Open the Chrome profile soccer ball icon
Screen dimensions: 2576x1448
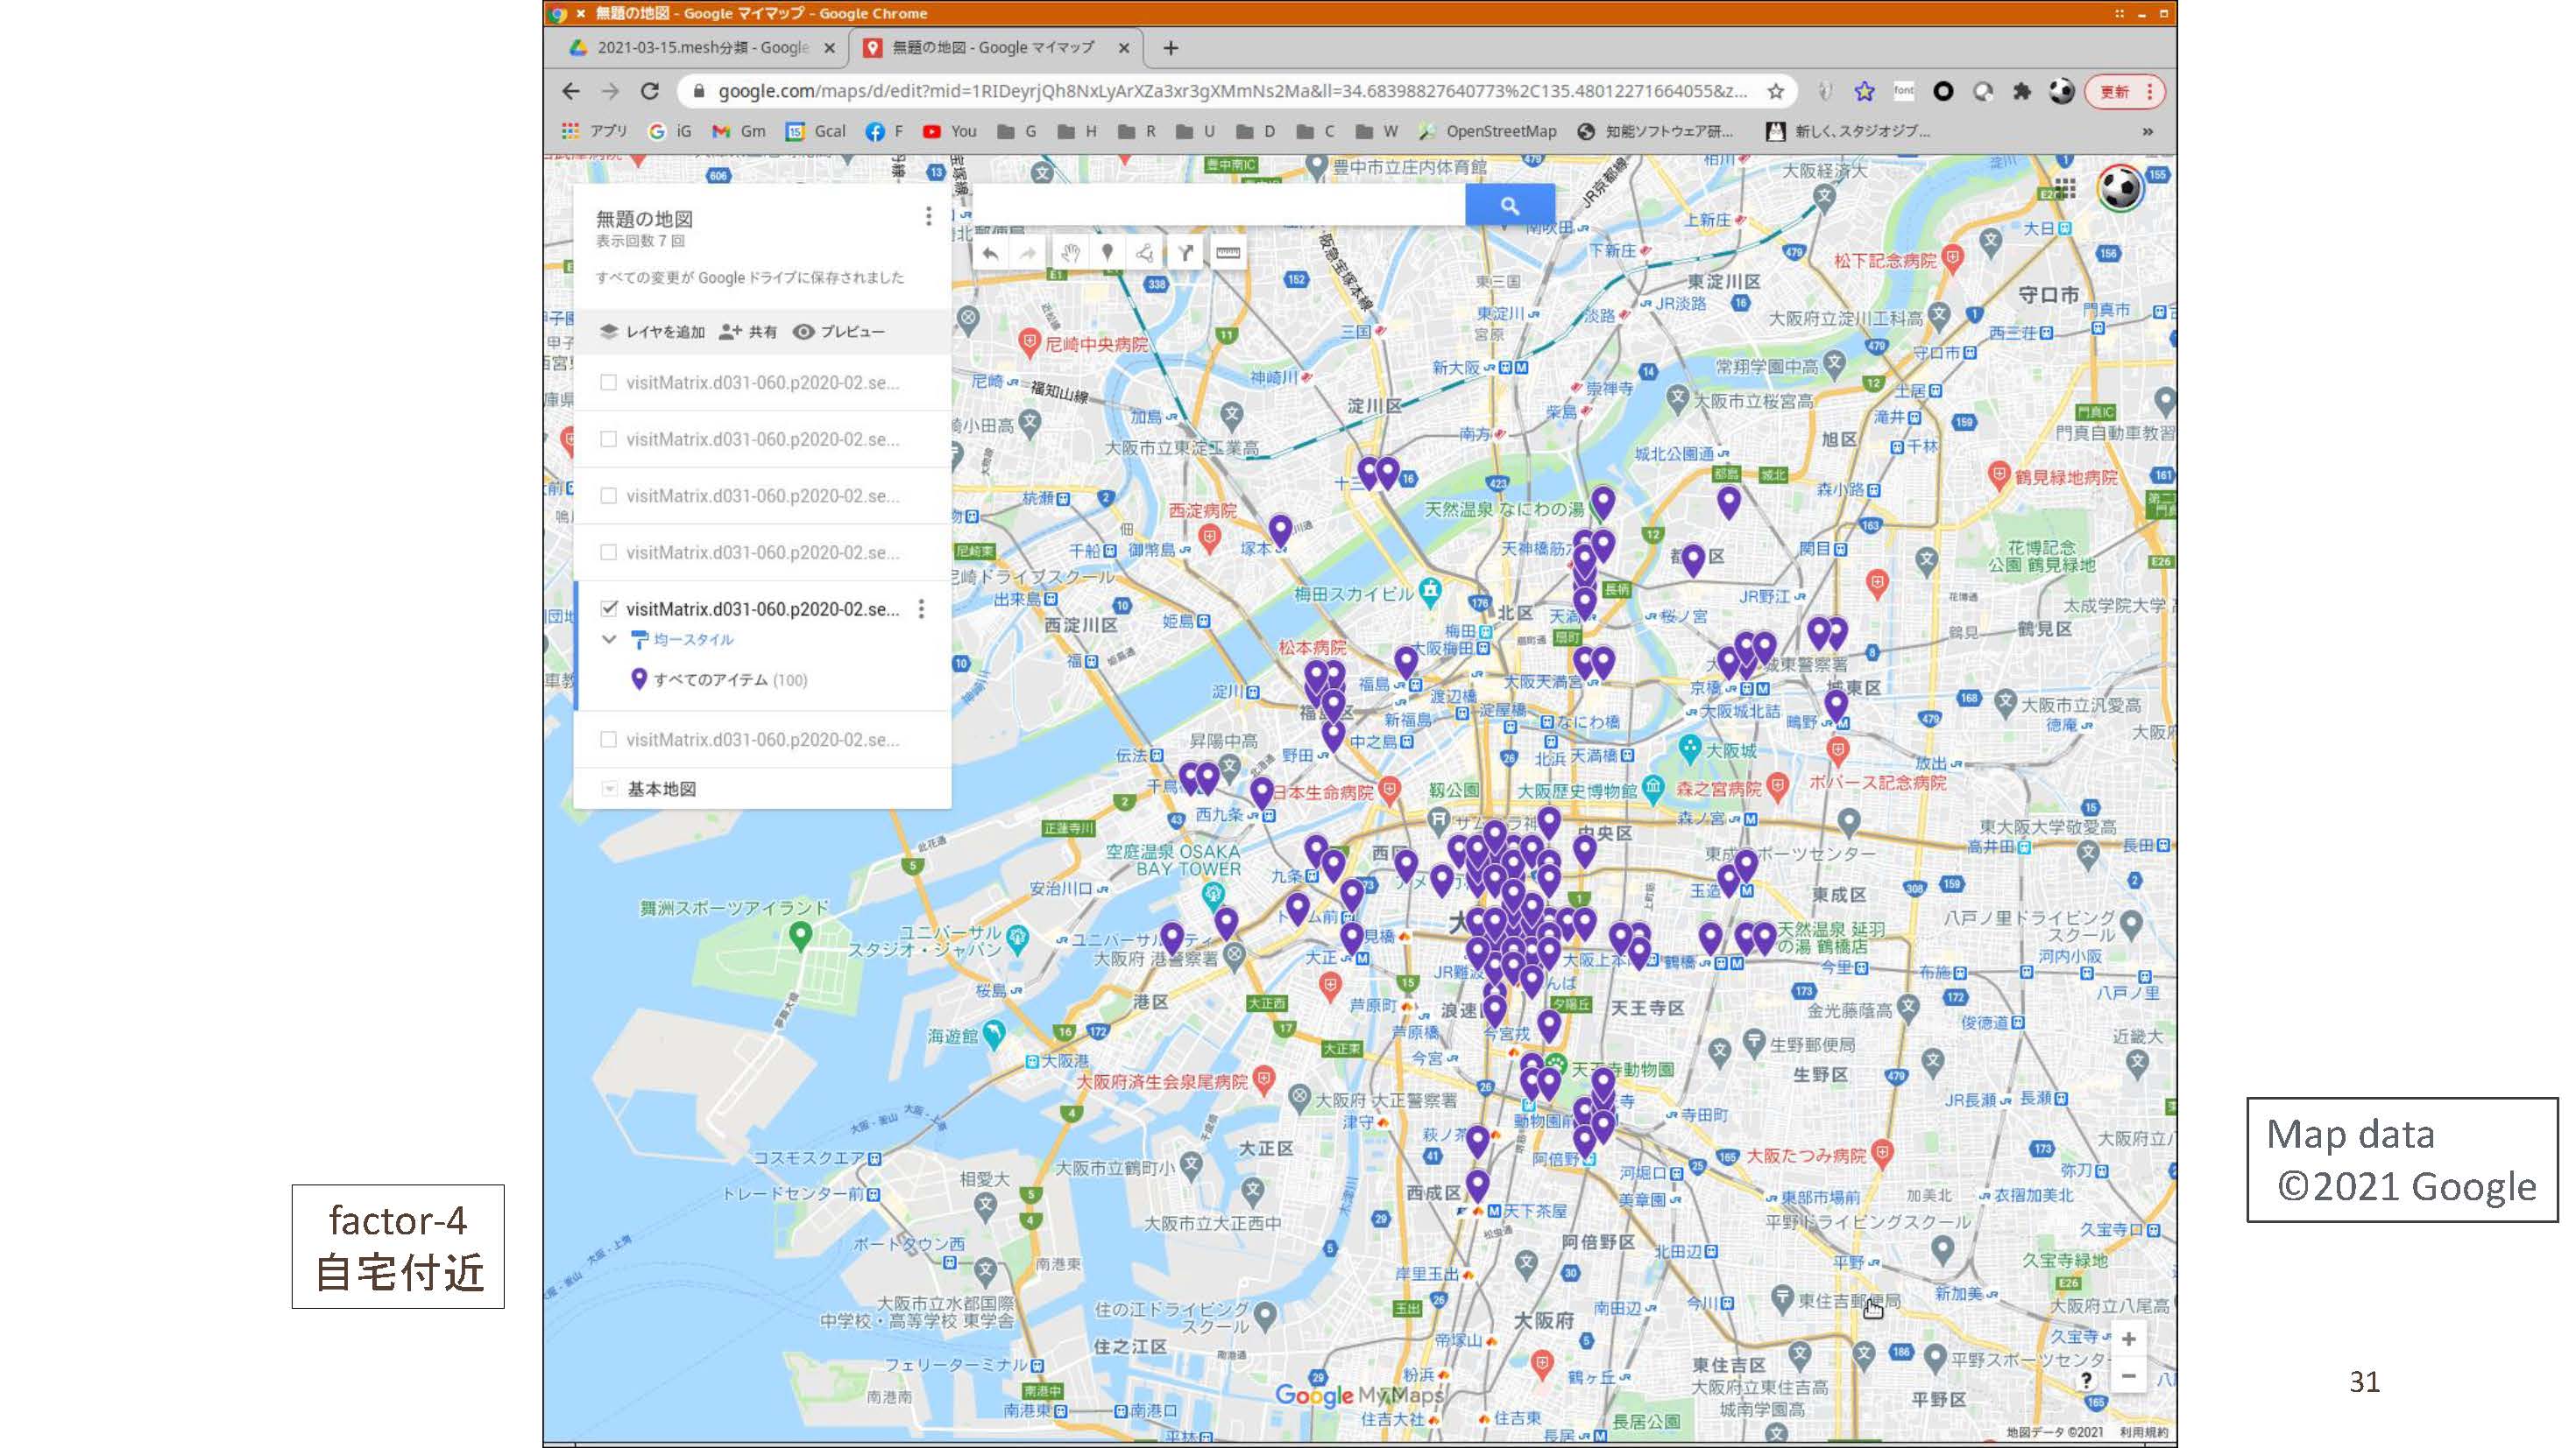tap(2061, 91)
